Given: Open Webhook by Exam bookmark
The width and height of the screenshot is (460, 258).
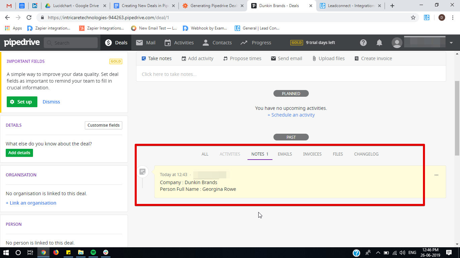Looking at the screenshot, I should click(x=205, y=28).
